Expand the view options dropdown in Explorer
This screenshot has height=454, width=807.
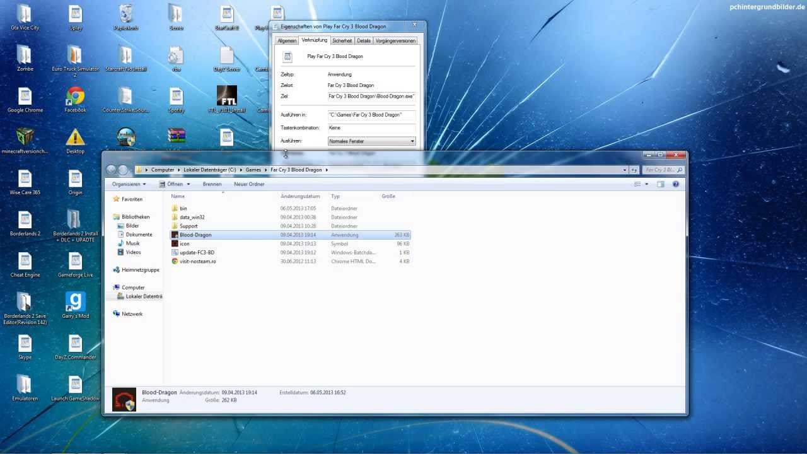646,184
